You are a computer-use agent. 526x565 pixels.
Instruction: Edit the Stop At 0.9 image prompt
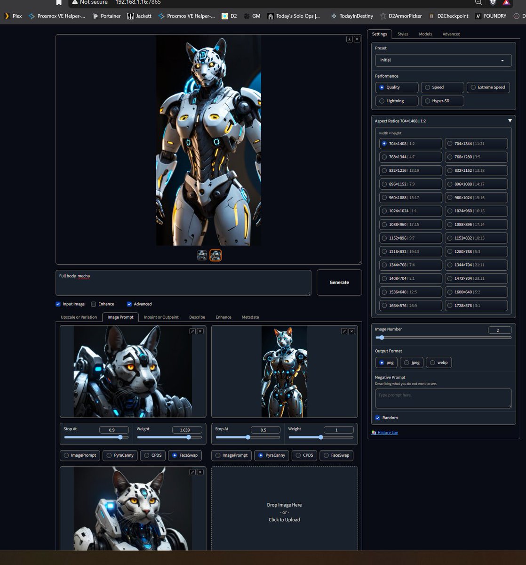192,331
